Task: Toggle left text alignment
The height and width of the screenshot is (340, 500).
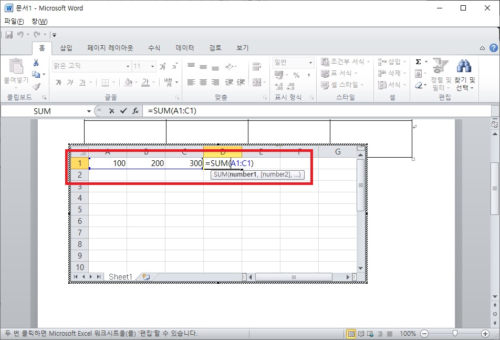Action: [191, 83]
